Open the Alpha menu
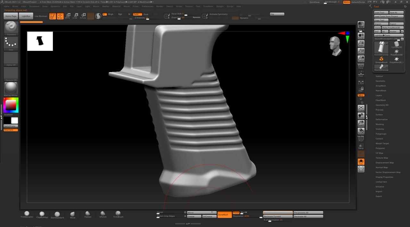Screen dimensions: 410x227 coord(6,6)
